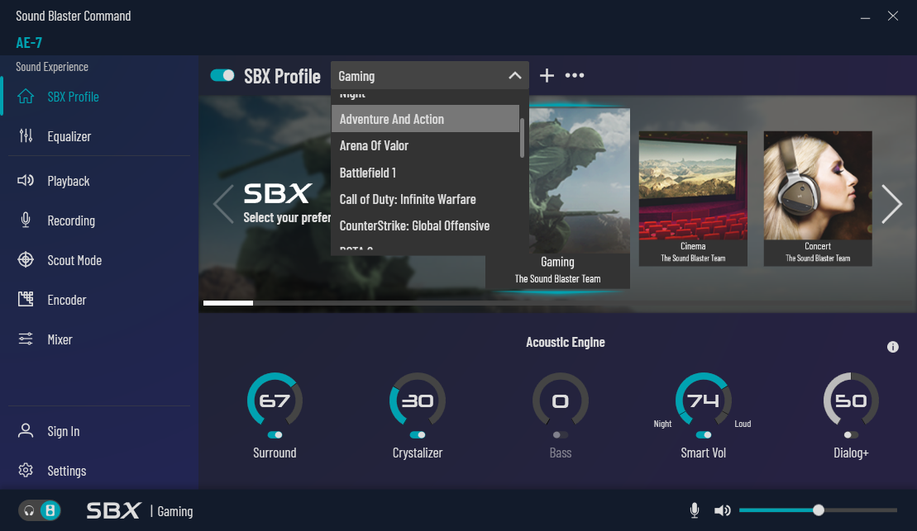This screenshot has height=531, width=917.
Task: Enable the Bass toggle
Action: click(x=561, y=434)
